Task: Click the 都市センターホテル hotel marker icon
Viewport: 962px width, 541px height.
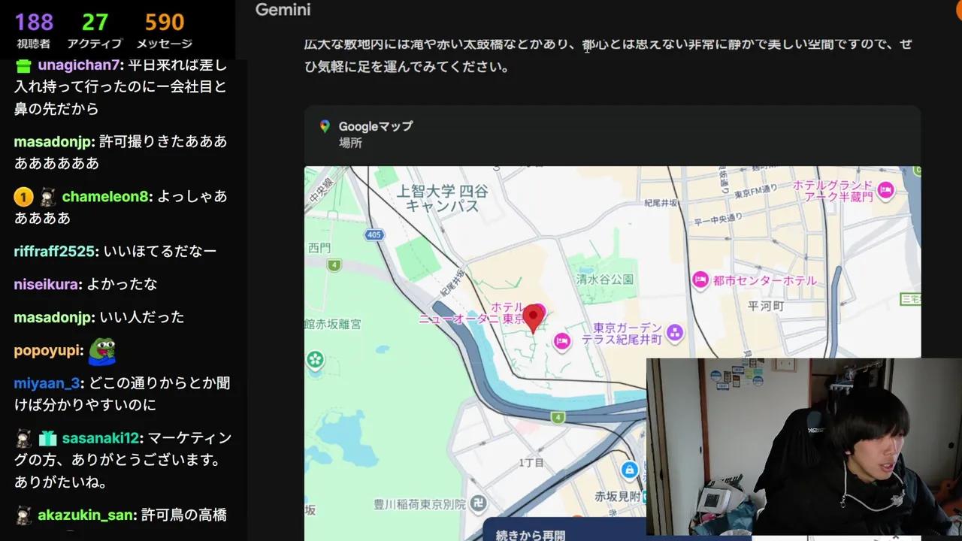Action: [x=700, y=280]
